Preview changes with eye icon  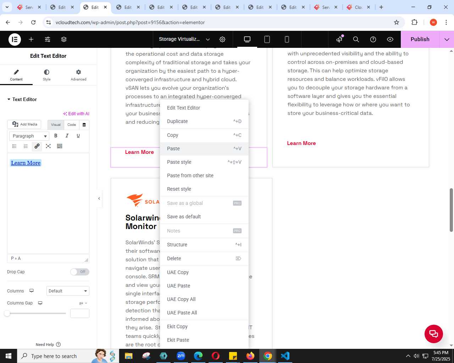tap(390, 39)
